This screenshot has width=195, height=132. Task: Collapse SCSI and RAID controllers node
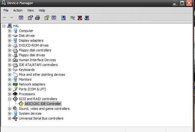pyautogui.click(x=9, y=99)
